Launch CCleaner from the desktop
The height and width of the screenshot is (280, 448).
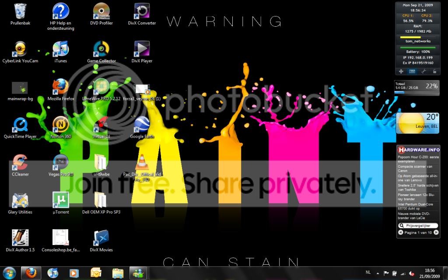click(20, 165)
